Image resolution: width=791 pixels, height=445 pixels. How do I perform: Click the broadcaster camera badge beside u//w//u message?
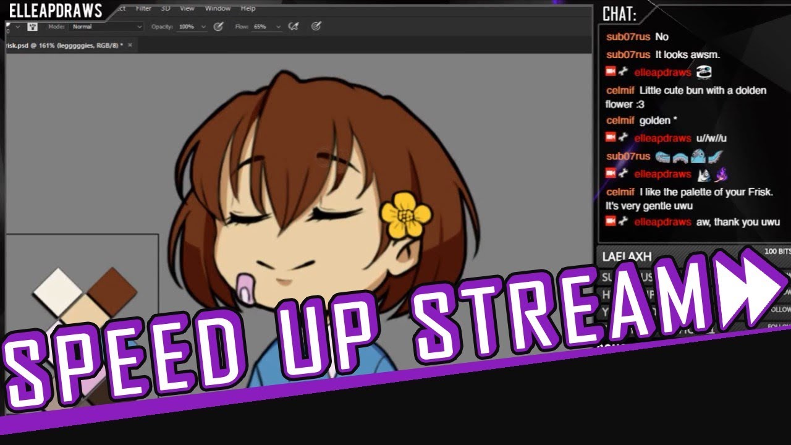pyautogui.click(x=611, y=138)
